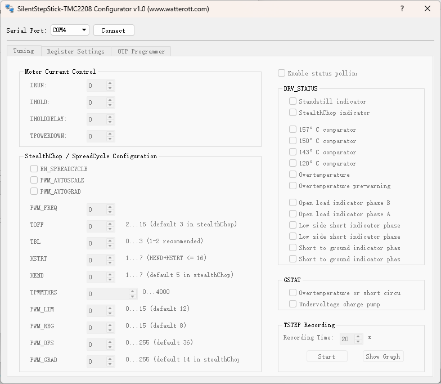The image size is (441, 384).
Task: Click the IHOLDDELAY value field
Action: point(97,119)
